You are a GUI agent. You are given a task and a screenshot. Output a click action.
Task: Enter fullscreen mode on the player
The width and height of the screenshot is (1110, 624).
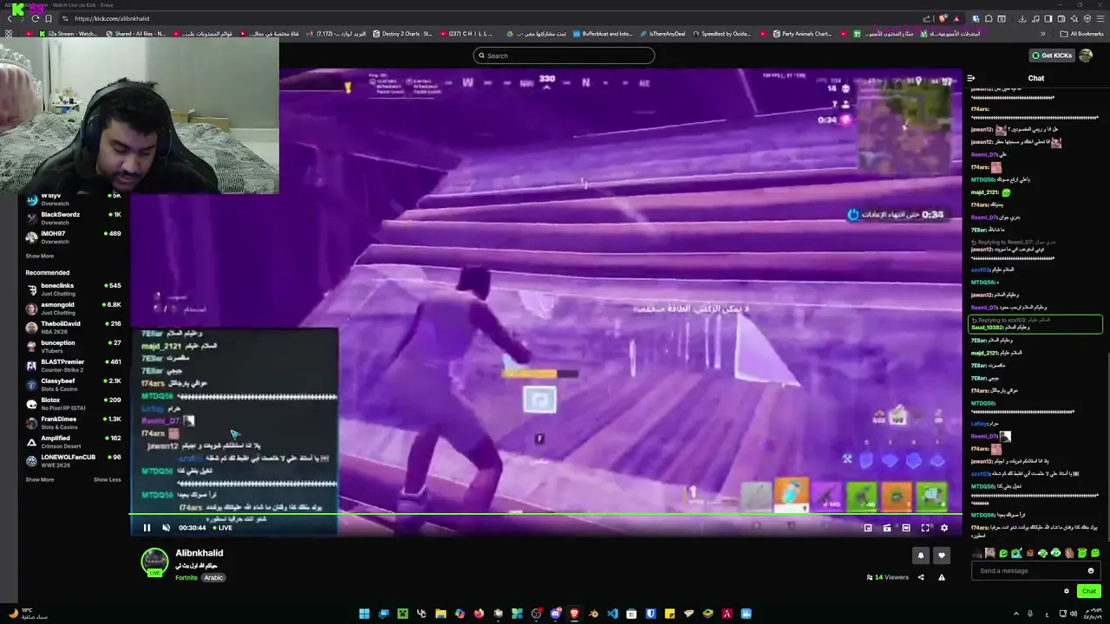click(x=925, y=528)
